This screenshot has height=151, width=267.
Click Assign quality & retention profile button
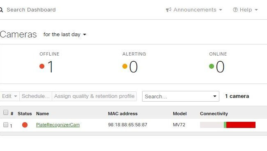(x=94, y=96)
